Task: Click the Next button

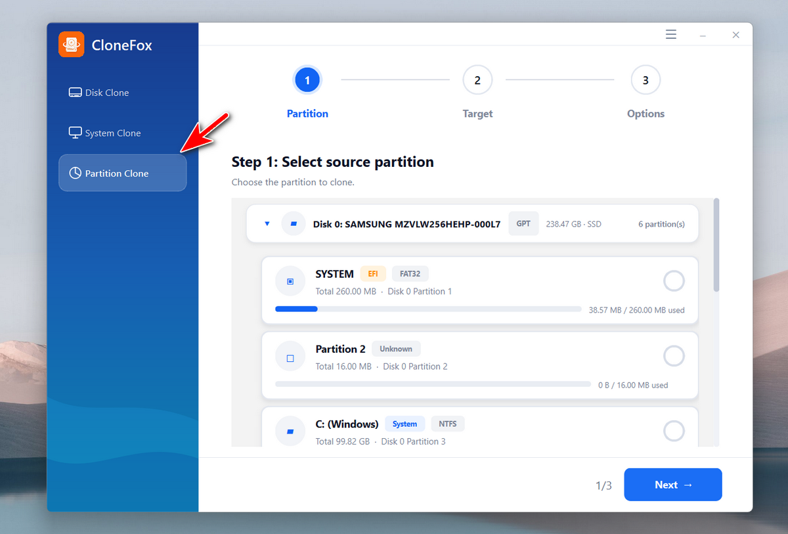Action: [673, 485]
